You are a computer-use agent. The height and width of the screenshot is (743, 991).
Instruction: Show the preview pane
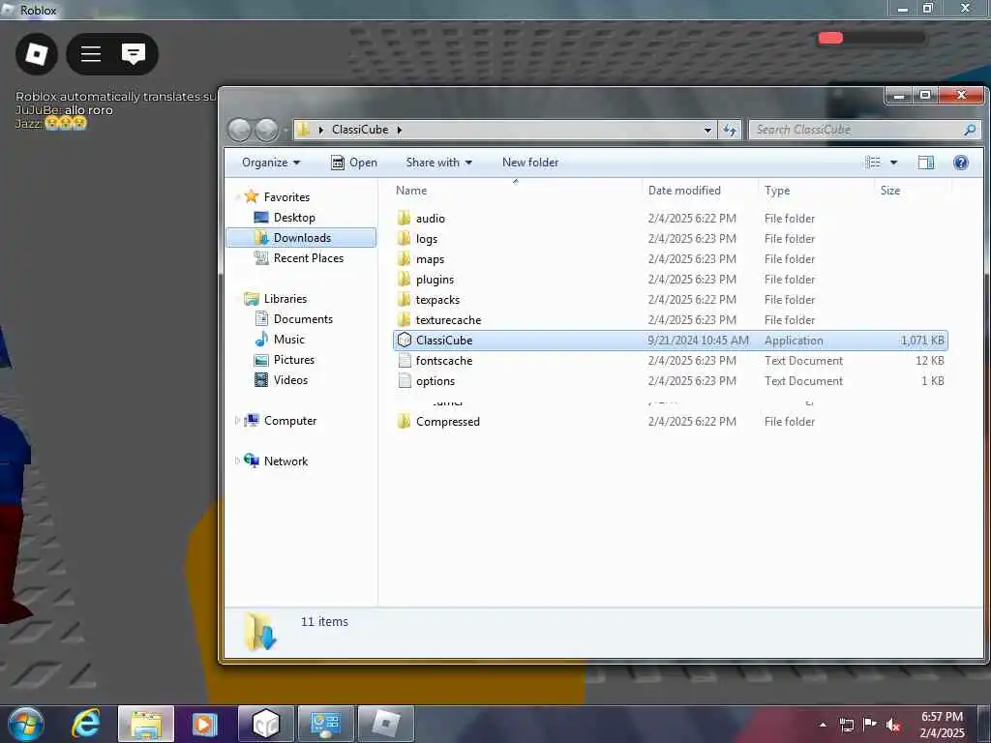click(x=925, y=163)
